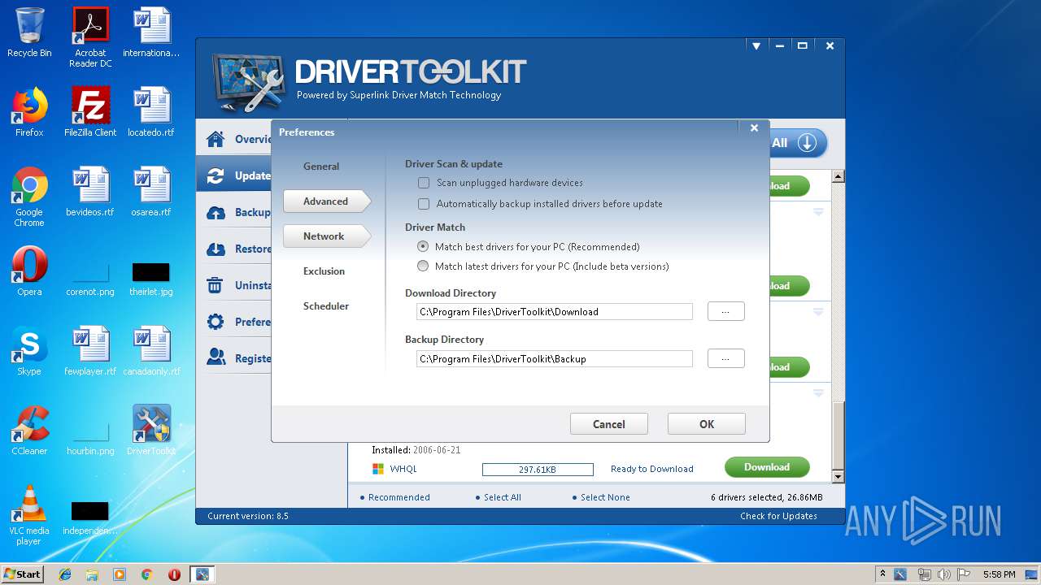Viewport: 1041px width, 585px height.
Task: Switch to Scheduler preferences tab
Action: click(326, 306)
